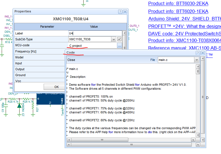
Task: Click code editor horizontal scrollbar thumb
Action: pyautogui.click(x=100, y=140)
